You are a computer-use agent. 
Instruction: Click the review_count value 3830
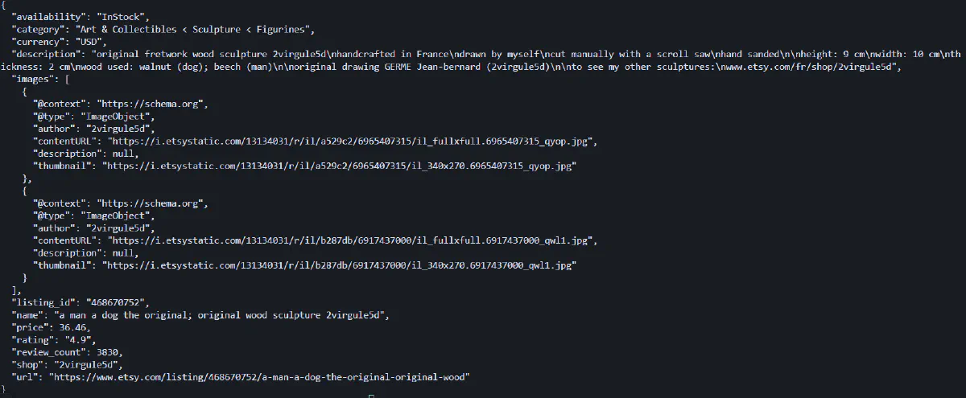110,352
